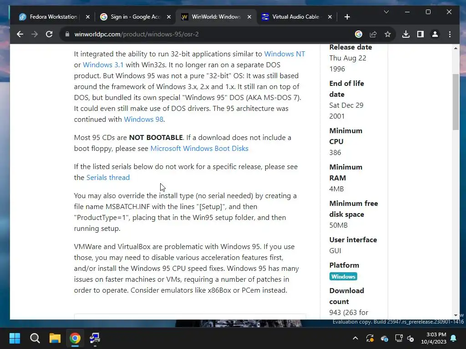Viewport: 466px width, 349px height.
Task: Click the address bar URL
Action: tap(137, 34)
